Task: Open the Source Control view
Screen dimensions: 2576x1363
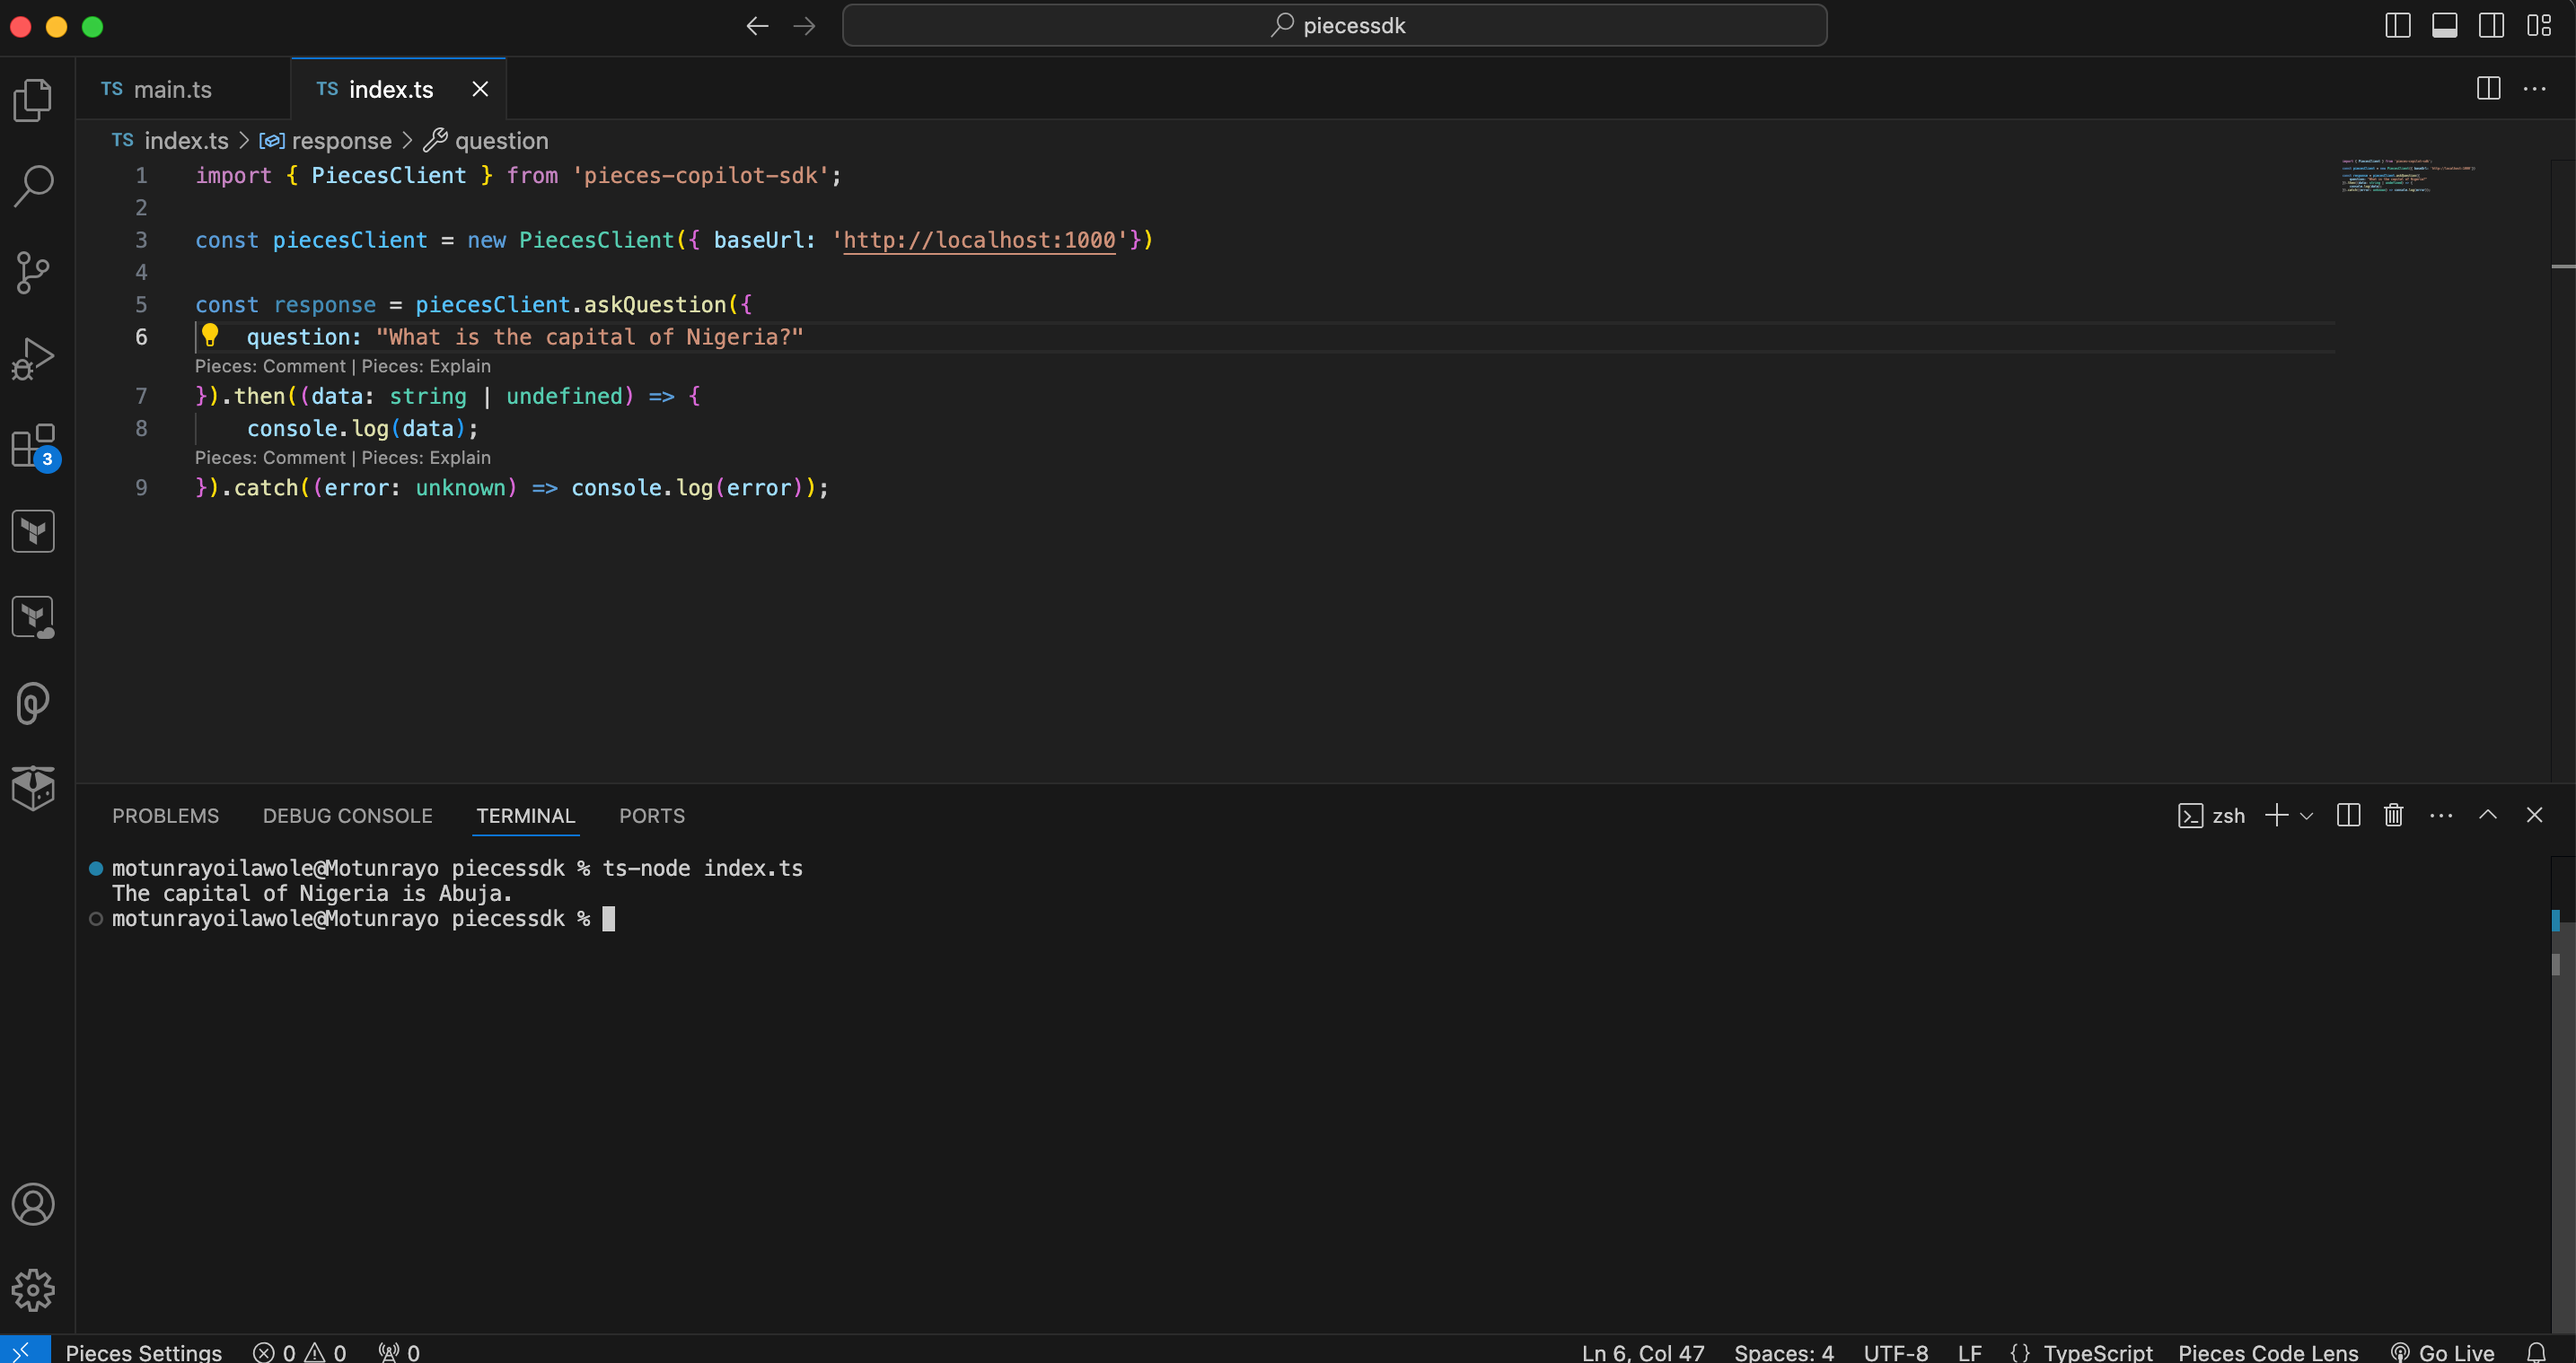Action: (x=33, y=272)
